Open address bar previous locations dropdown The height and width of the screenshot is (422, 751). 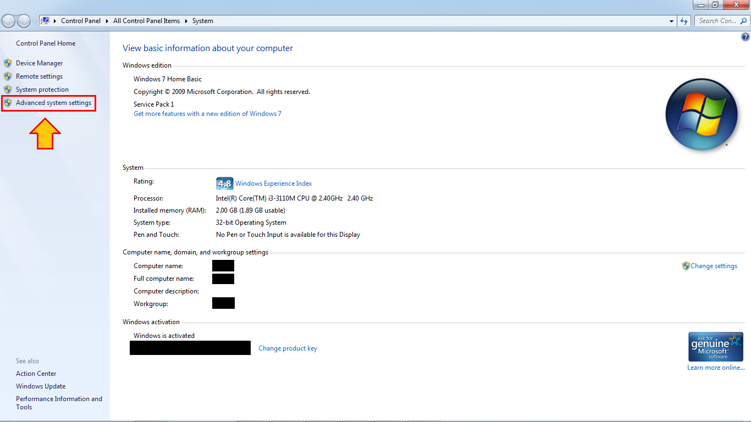pyautogui.click(x=672, y=21)
